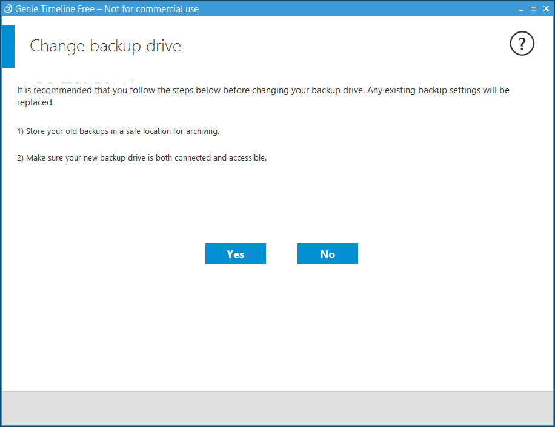Image resolution: width=555 pixels, height=427 pixels.
Task: Confirm with the Yes button
Action: pyautogui.click(x=235, y=254)
